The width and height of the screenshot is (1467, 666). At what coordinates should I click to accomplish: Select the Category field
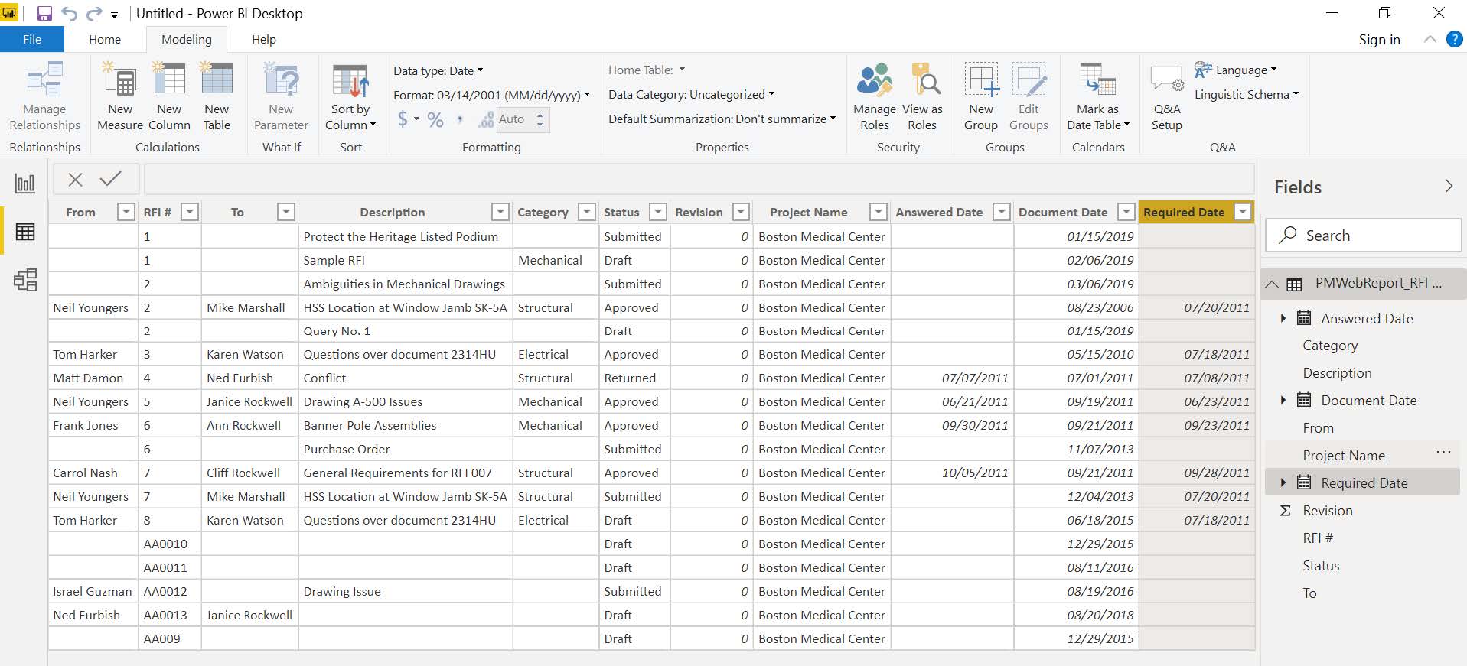pos(1330,346)
